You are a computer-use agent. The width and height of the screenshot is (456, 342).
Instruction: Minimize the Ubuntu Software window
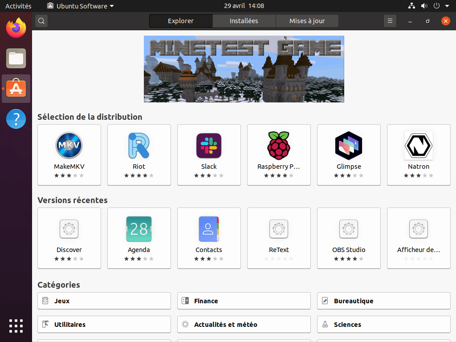[410, 21]
